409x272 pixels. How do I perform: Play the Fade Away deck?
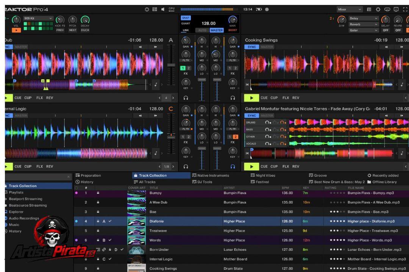coord(251,167)
